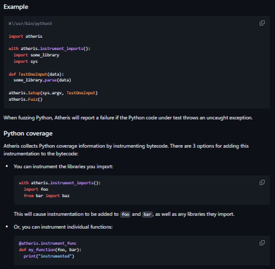
Task: Click 'with atheris.instrument_imports():' in first code block
Action: (50, 49)
